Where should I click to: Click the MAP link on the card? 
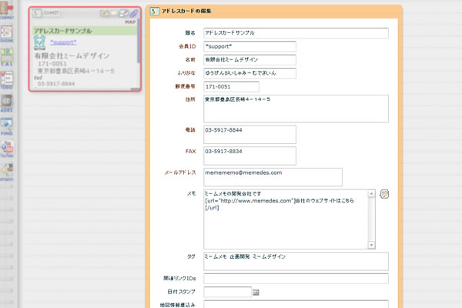click(130, 22)
